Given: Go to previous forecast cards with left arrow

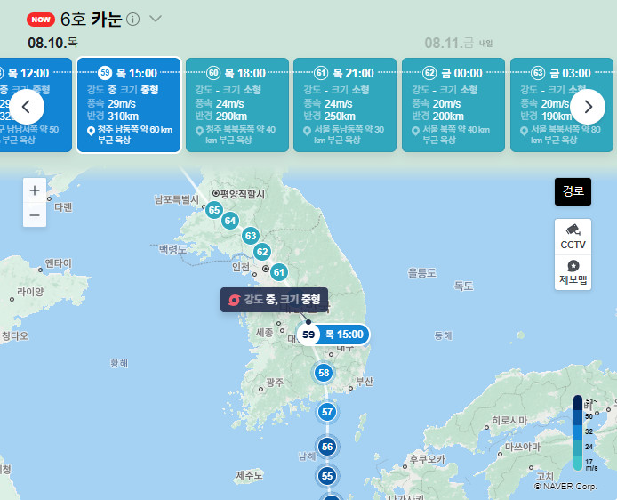Looking at the screenshot, I should tap(27, 107).
